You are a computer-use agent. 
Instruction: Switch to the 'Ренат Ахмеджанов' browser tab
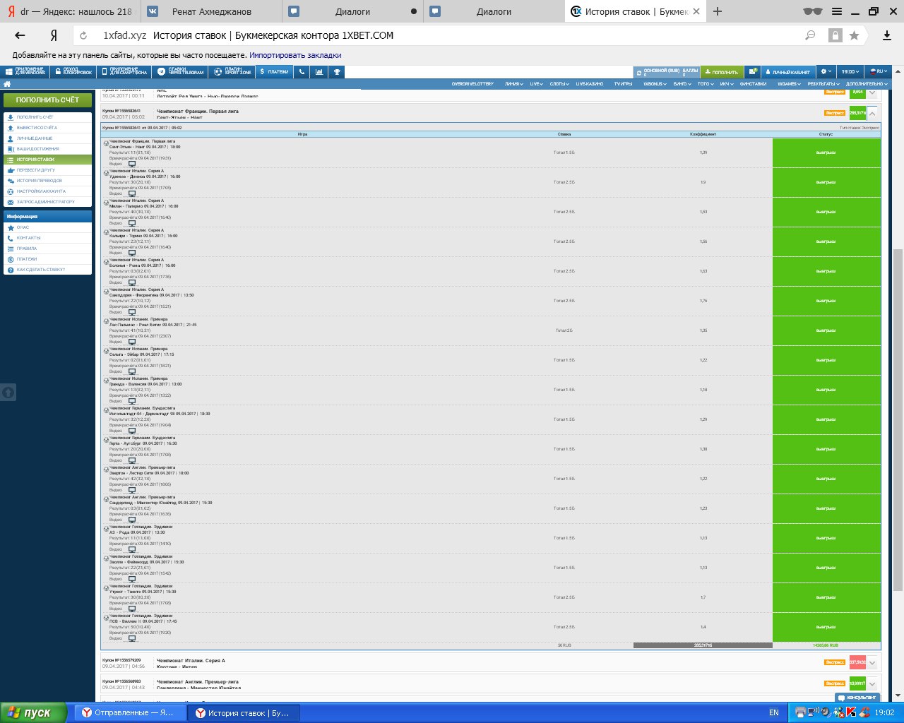coord(212,11)
